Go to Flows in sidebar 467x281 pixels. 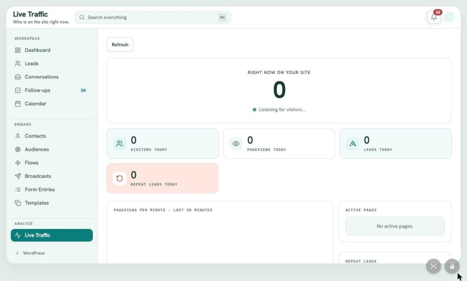click(x=52, y=163)
